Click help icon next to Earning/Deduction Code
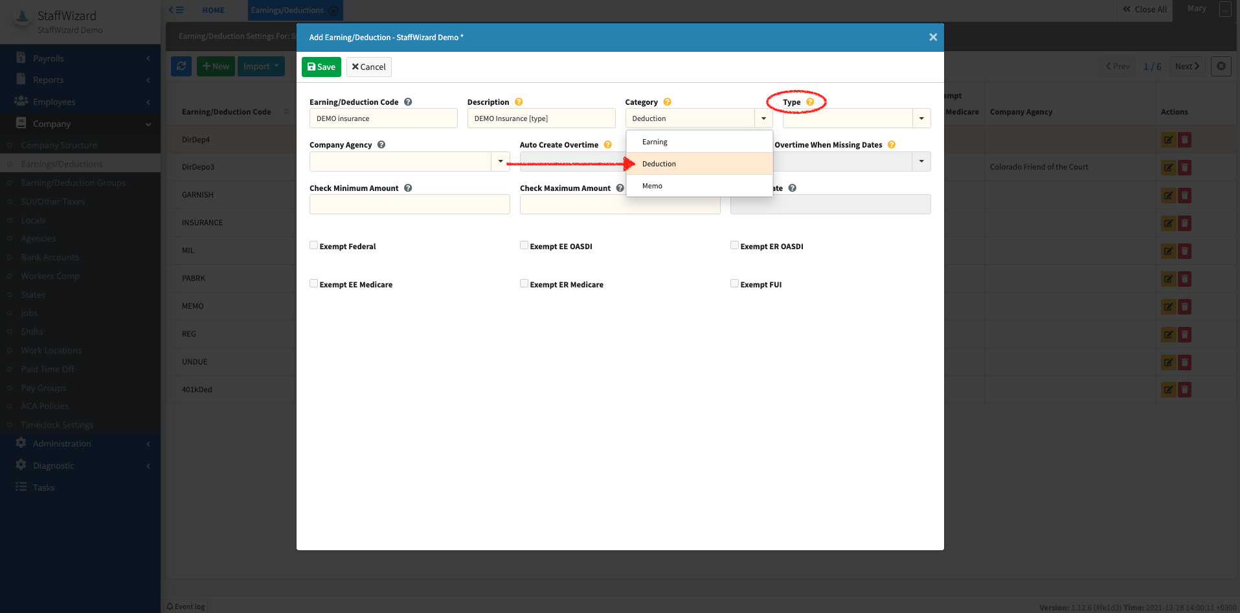Image resolution: width=1240 pixels, height=613 pixels. tap(408, 102)
